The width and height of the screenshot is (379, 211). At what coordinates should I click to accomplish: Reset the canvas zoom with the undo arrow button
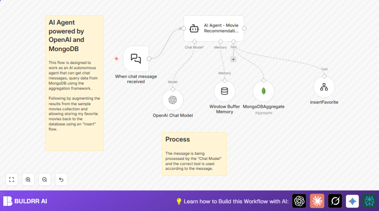click(61, 180)
